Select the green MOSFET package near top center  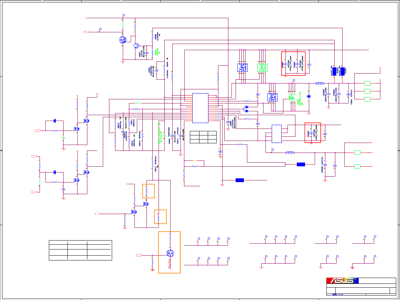tap(262, 68)
